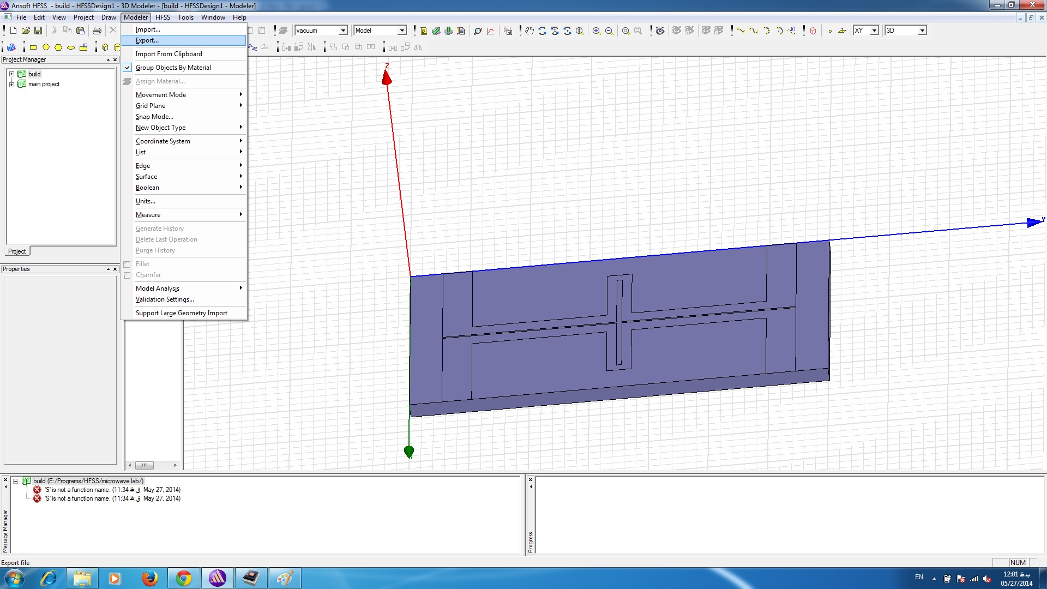Open the 3D movement mode dropdown
The width and height of the screenshot is (1047, 589).
point(922,31)
